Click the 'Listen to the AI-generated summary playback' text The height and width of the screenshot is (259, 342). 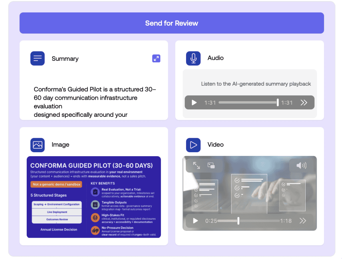click(256, 84)
